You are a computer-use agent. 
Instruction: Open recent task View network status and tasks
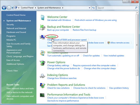[x=20, y=89]
